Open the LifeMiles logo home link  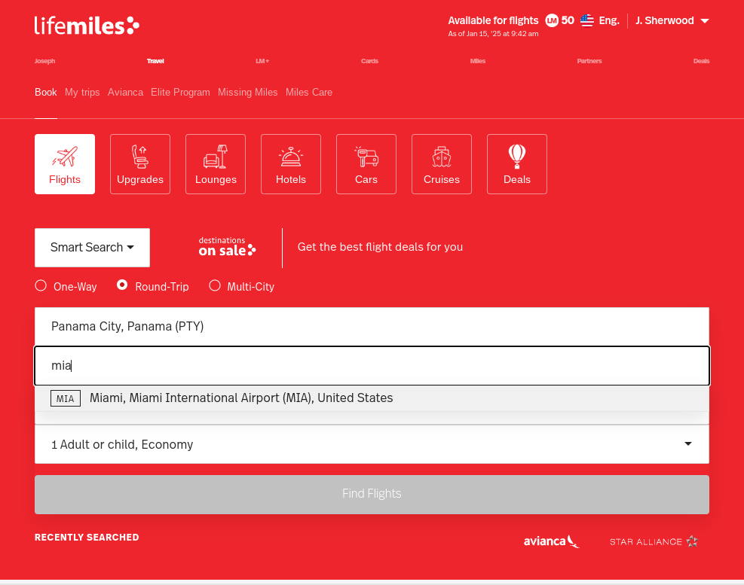point(87,26)
